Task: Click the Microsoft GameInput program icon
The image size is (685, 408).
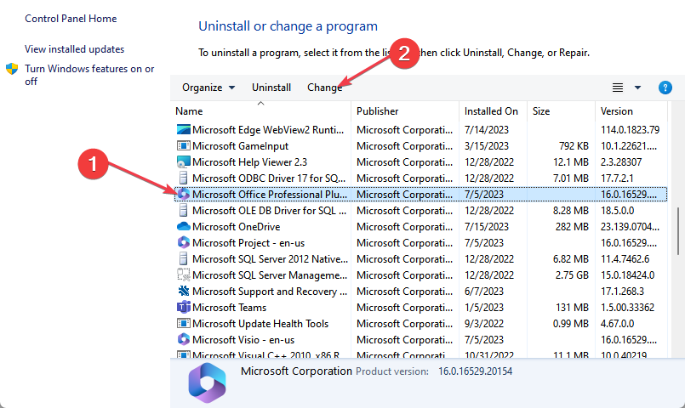Action: point(184,145)
